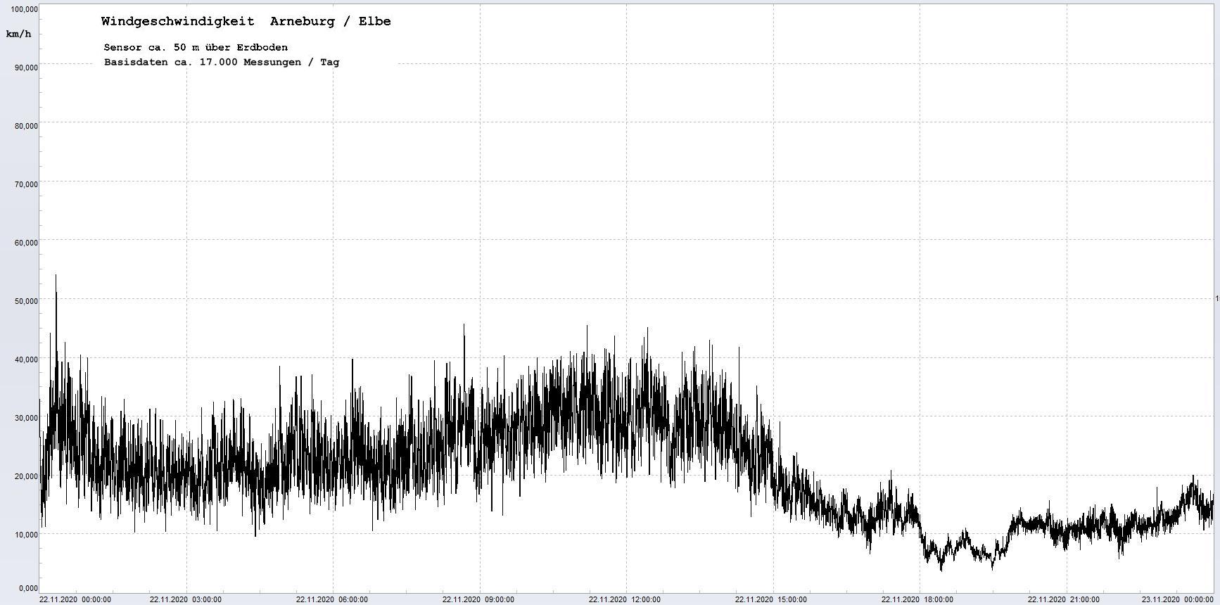Click the 100,000 y-axis label
The height and width of the screenshot is (605, 1220).
click(24, 9)
